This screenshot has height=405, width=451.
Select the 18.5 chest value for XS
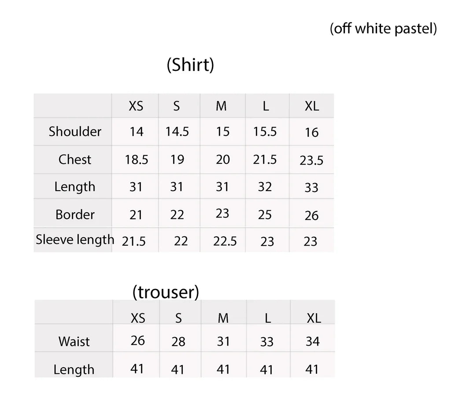tap(137, 160)
